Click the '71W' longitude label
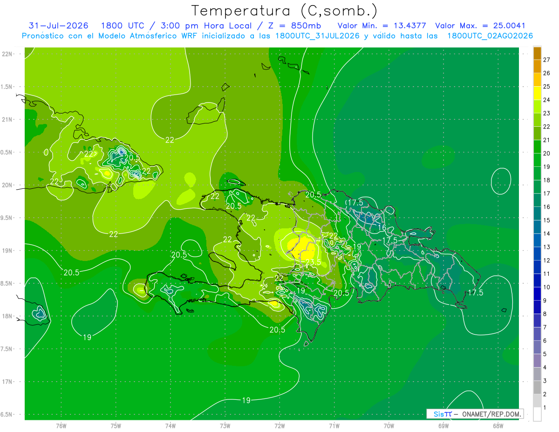Viewport: 559px width, 432px height. coord(334,425)
